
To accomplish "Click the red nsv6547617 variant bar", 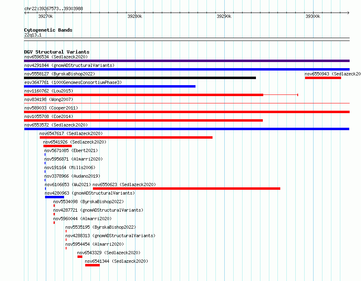I will click(x=126, y=137).
